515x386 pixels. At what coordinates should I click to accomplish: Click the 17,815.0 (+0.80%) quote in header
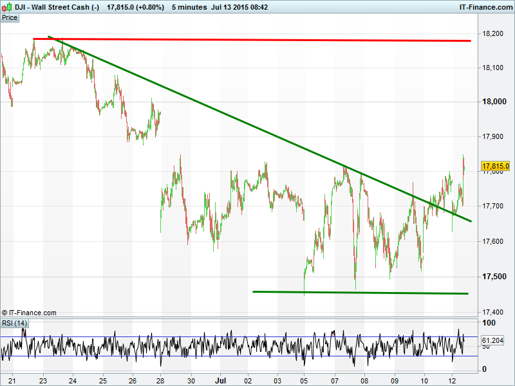pos(135,7)
